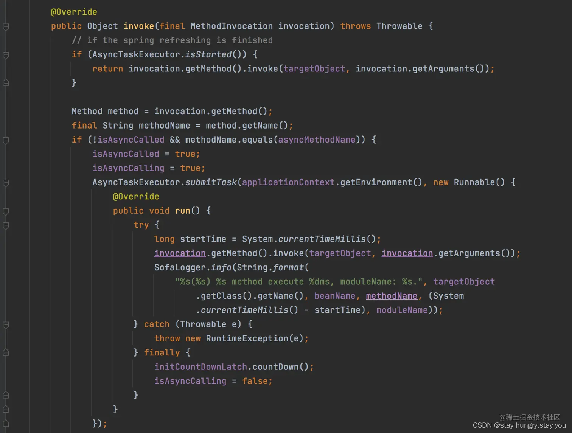This screenshot has height=433, width=572.
Task: Click the RuntimeException constructor
Action: pyautogui.click(x=247, y=338)
